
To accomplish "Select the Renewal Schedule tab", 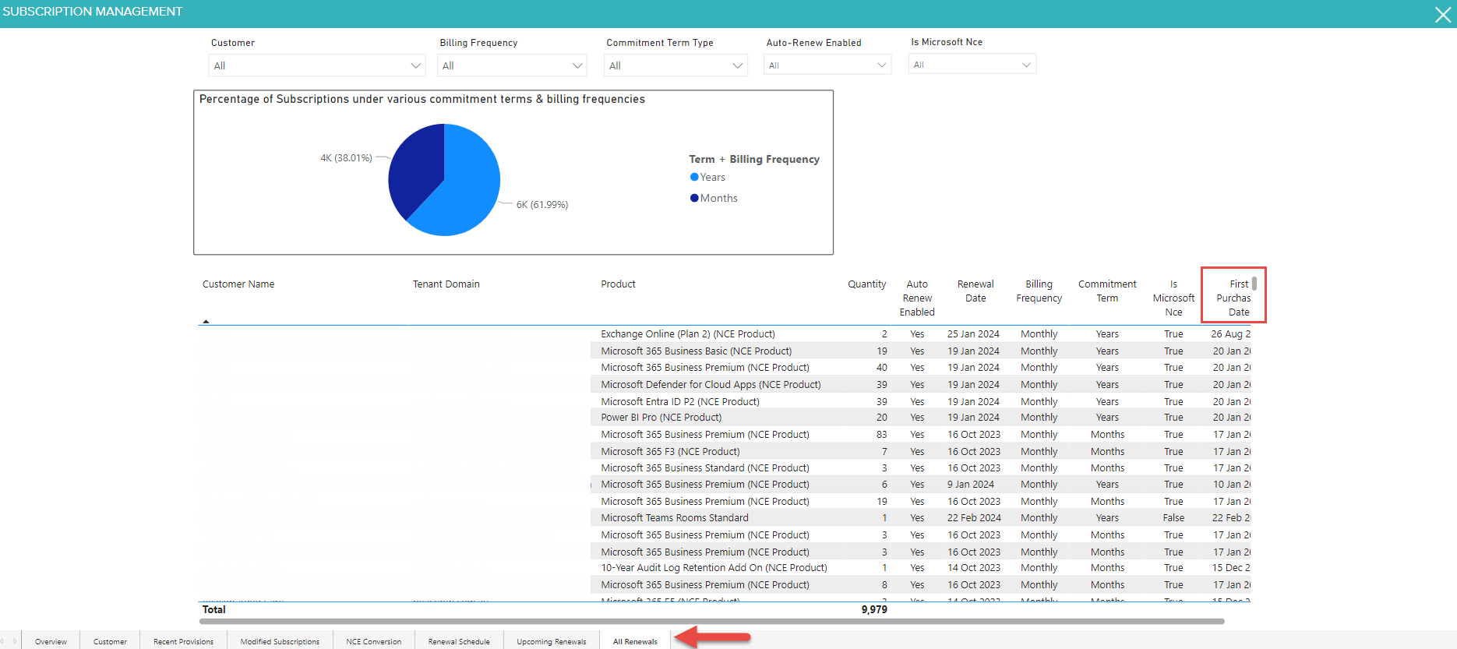I will (459, 641).
